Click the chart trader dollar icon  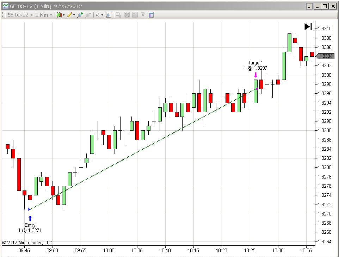(x=143, y=15)
